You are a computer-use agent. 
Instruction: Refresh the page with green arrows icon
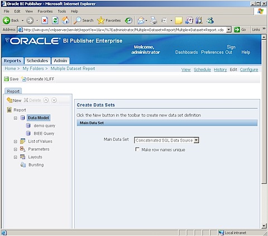pos(55,20)
